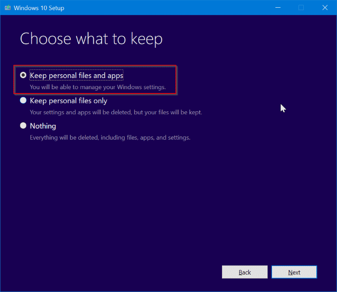The width and height of the screenshot is (337, 292).
Task: Click 'Everything will be deleted' description text
Action: (x=110, y=137)
